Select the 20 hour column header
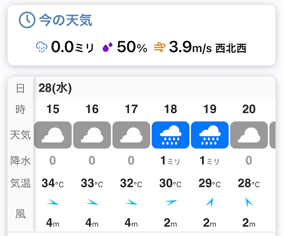This screenshot has height=236, width=283. click(249, 109)
